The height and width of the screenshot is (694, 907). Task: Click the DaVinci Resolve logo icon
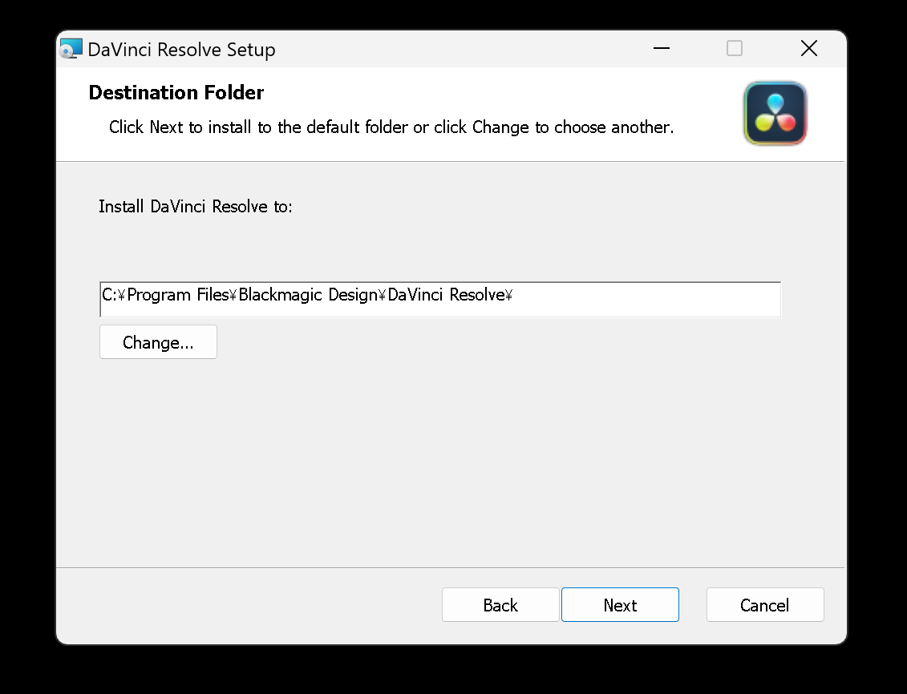pos(775,113)
